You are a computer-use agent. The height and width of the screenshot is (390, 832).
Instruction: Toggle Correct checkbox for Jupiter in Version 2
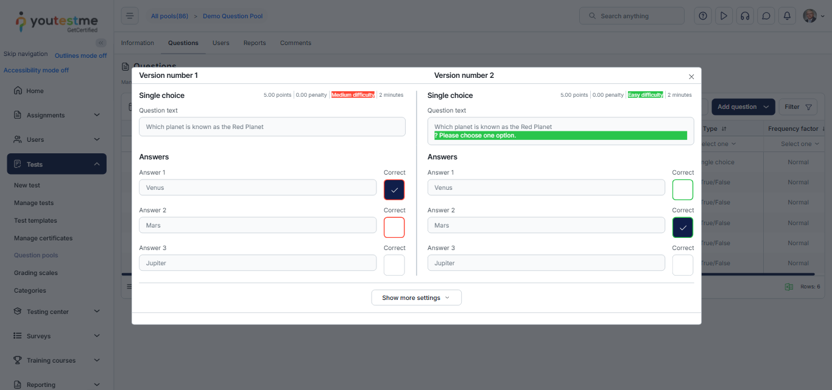pos(683,265)
